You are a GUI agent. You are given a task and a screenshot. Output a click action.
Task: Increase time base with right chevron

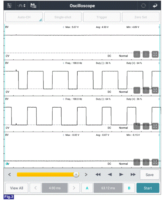coord(74,188)
